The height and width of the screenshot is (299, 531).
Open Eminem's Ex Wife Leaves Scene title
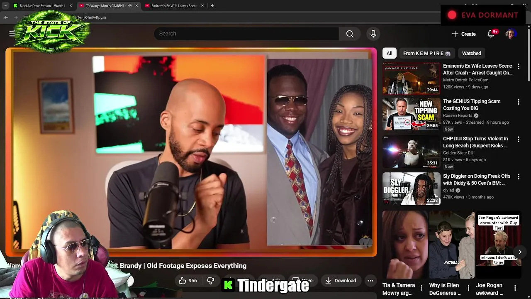[477, 69]
